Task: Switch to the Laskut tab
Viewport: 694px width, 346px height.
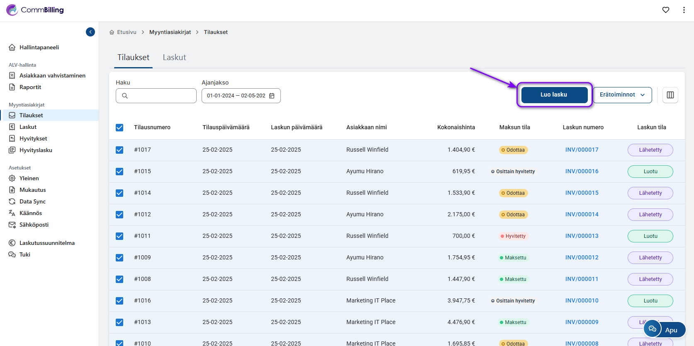Action: click(174, 58)
